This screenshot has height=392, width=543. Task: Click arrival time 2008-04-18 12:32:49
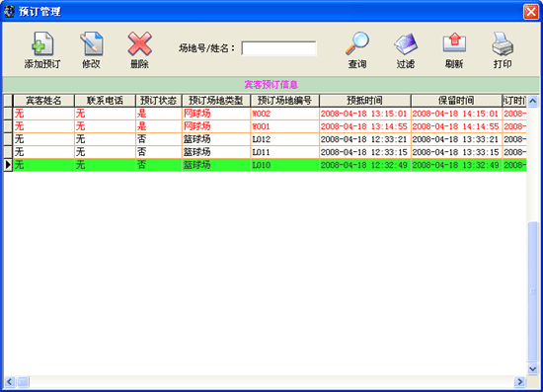click(x=365, y=165)
